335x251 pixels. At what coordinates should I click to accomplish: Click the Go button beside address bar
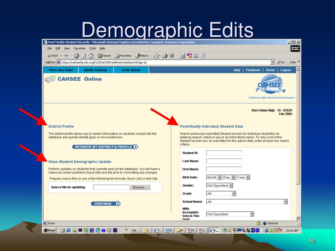pyautogui.click(x=281, y=62)
